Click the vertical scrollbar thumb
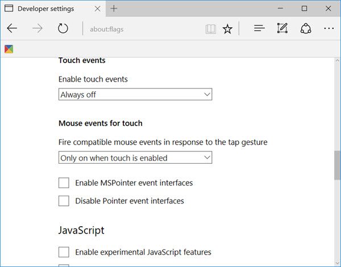This screenshot has height=267, width=341. [x=337, y=165]
